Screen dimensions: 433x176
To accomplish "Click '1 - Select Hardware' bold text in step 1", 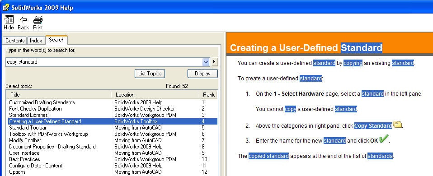I will point(298,94).
